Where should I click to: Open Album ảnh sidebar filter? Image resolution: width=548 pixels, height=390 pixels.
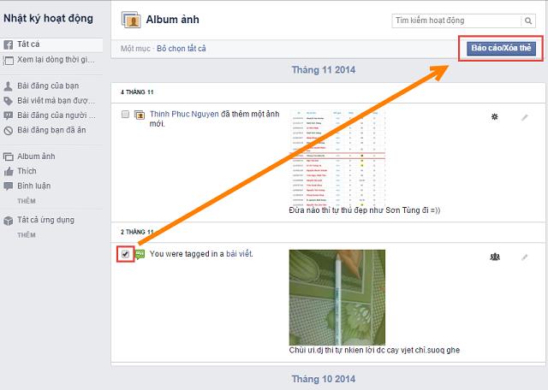(x=36, y=157)
